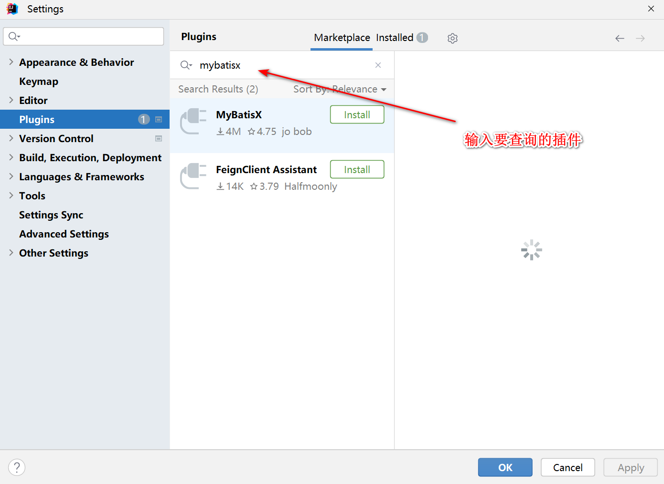The height and width of the screenshot is (484, 664).
Task: Select Plugins in the settings tree
Action: [85, 119]
